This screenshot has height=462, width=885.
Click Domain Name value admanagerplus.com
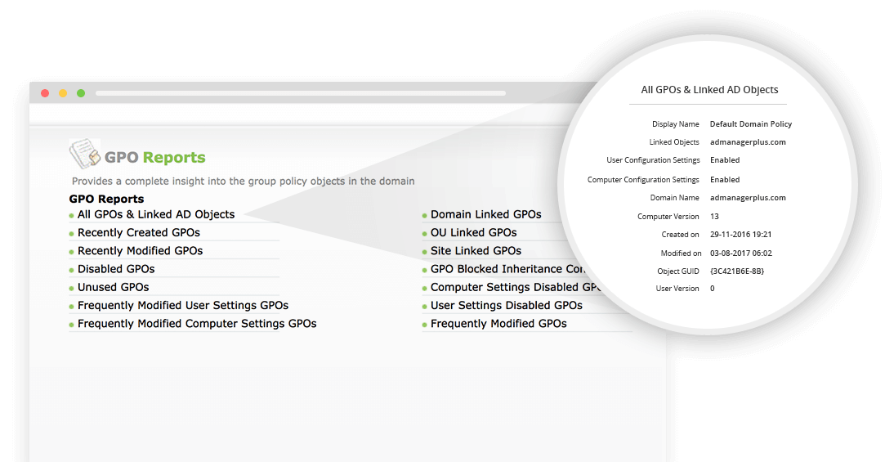(748, 198)
